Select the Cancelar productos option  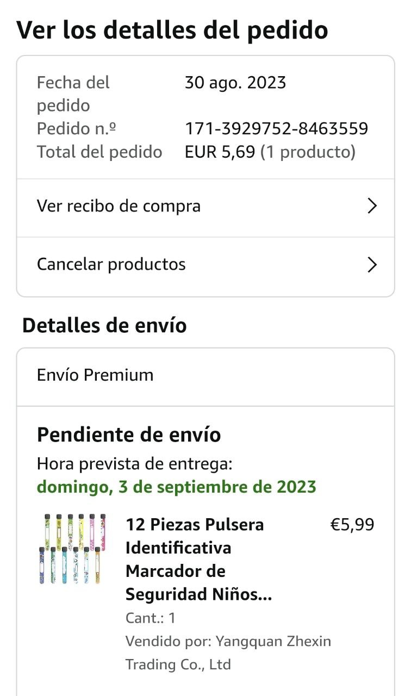[111, 264]
